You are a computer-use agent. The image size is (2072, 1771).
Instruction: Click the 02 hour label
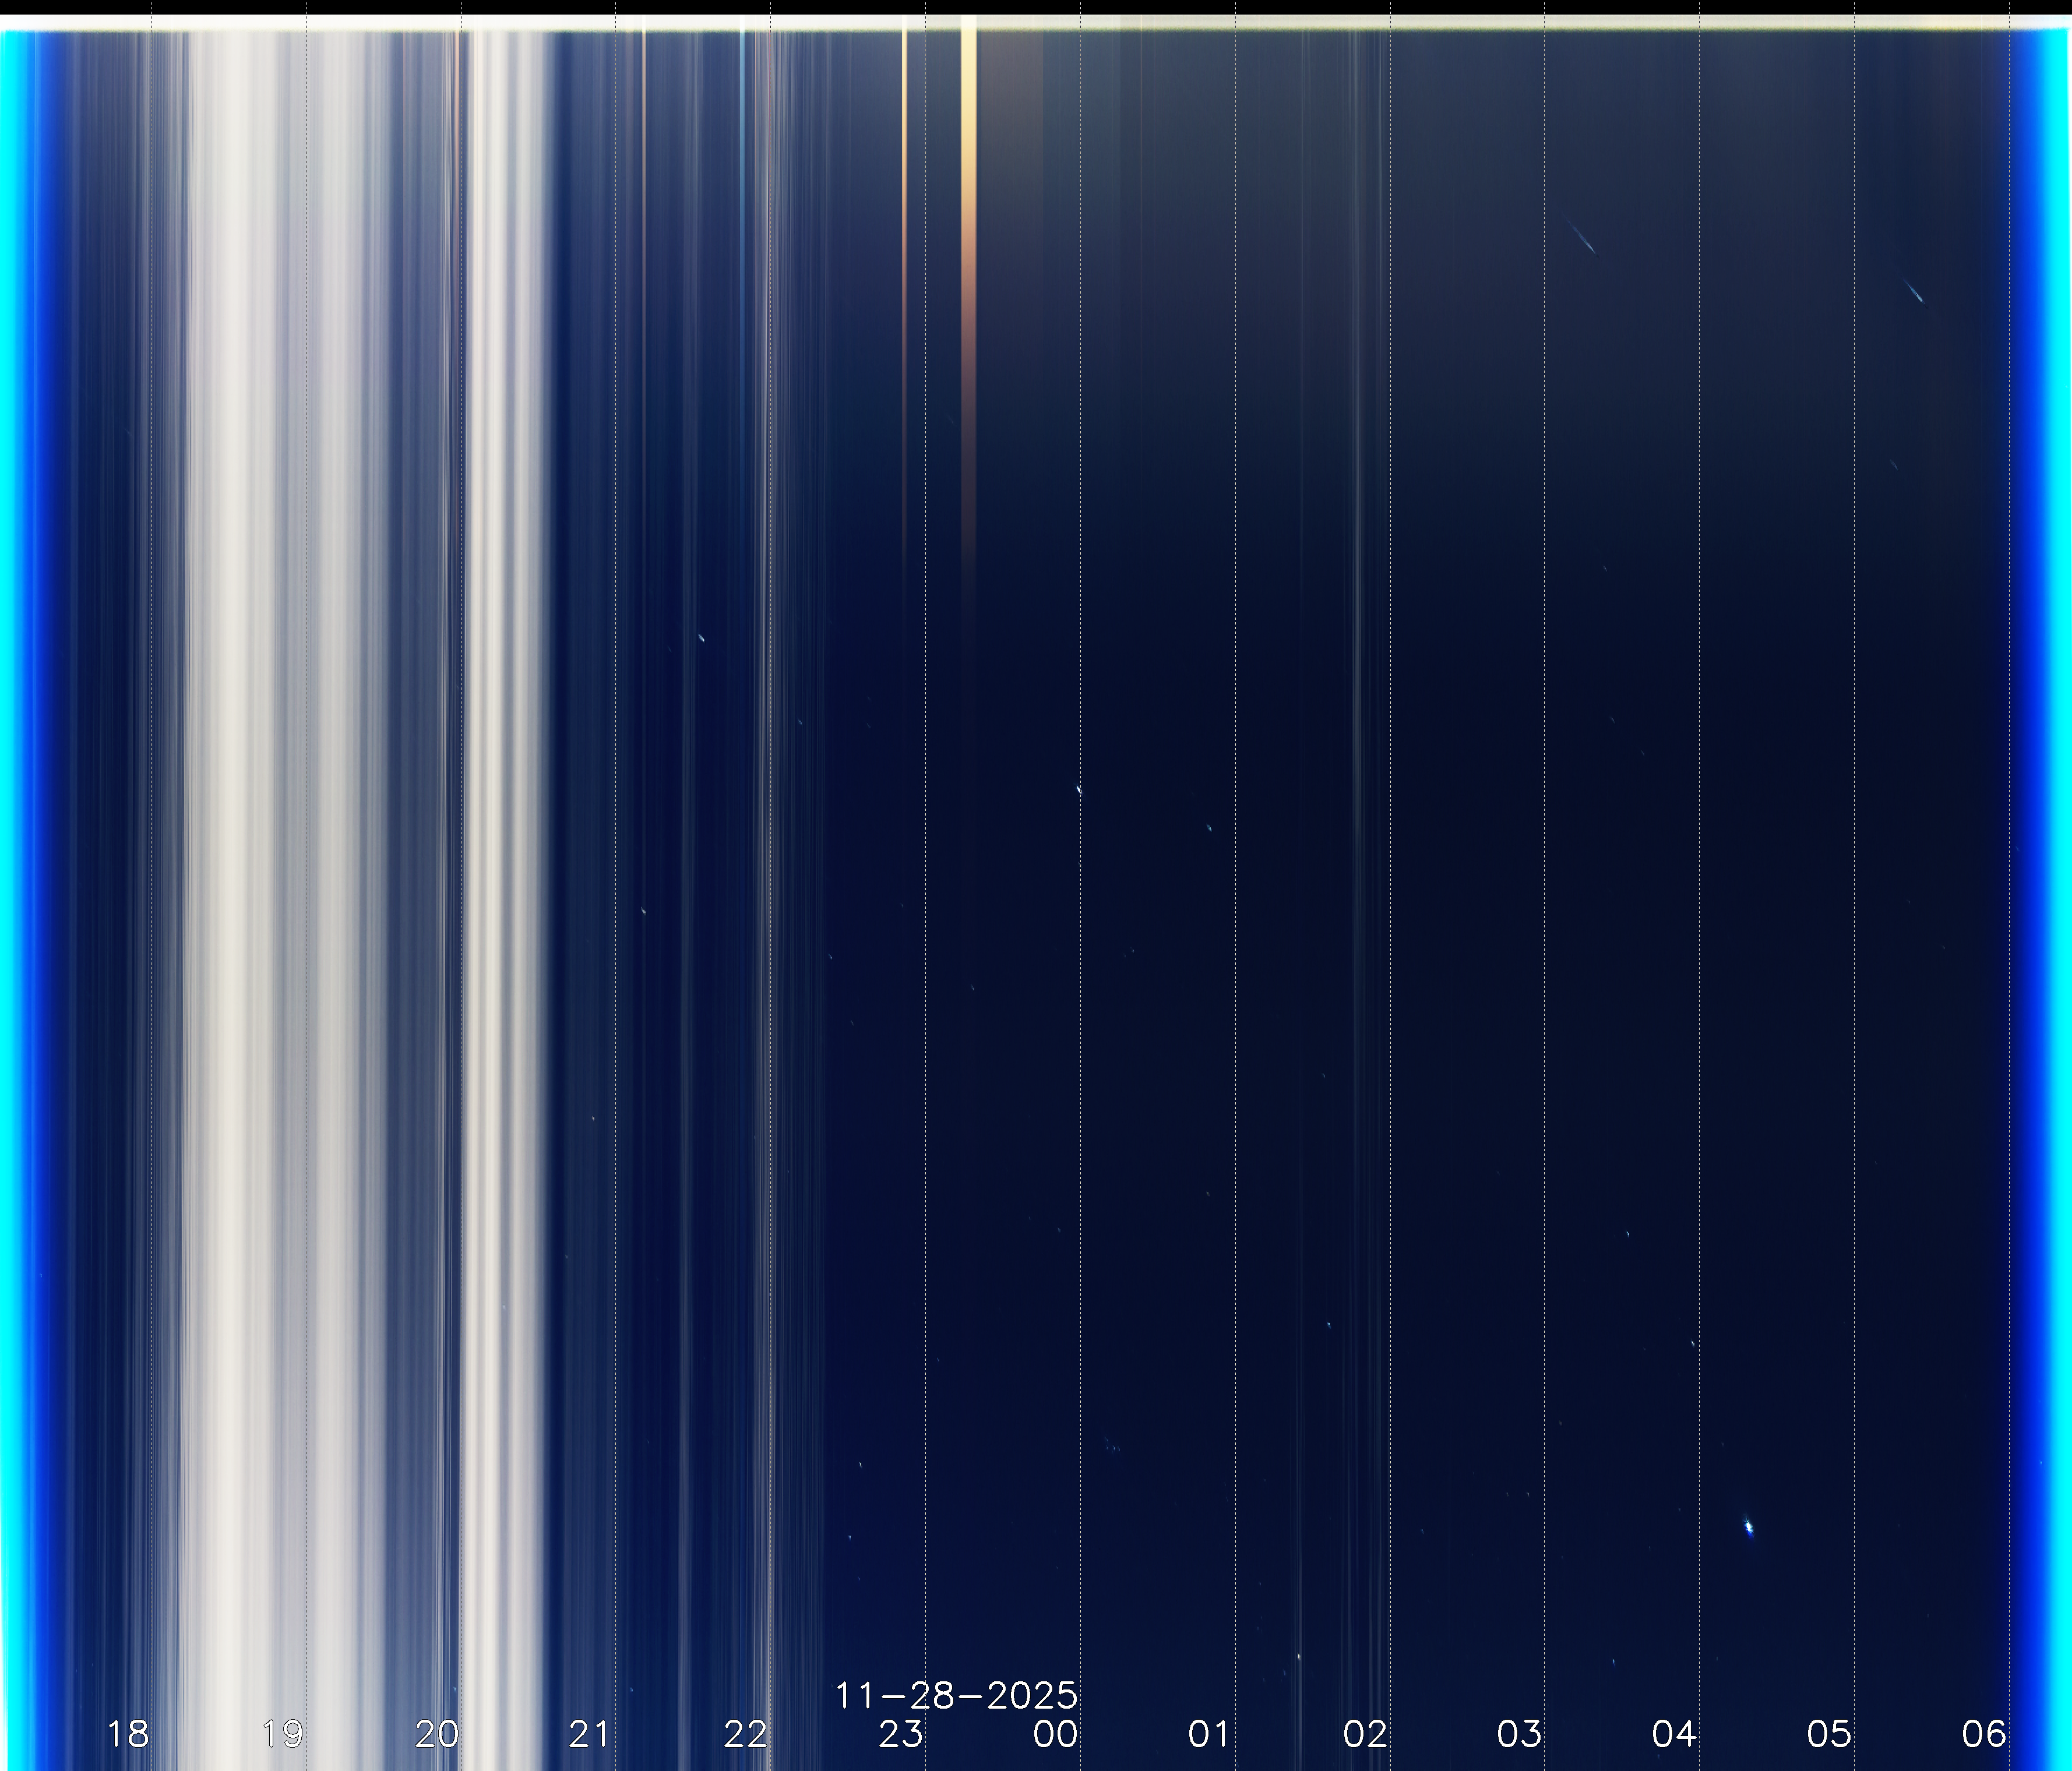(x=1365, y=1734)
